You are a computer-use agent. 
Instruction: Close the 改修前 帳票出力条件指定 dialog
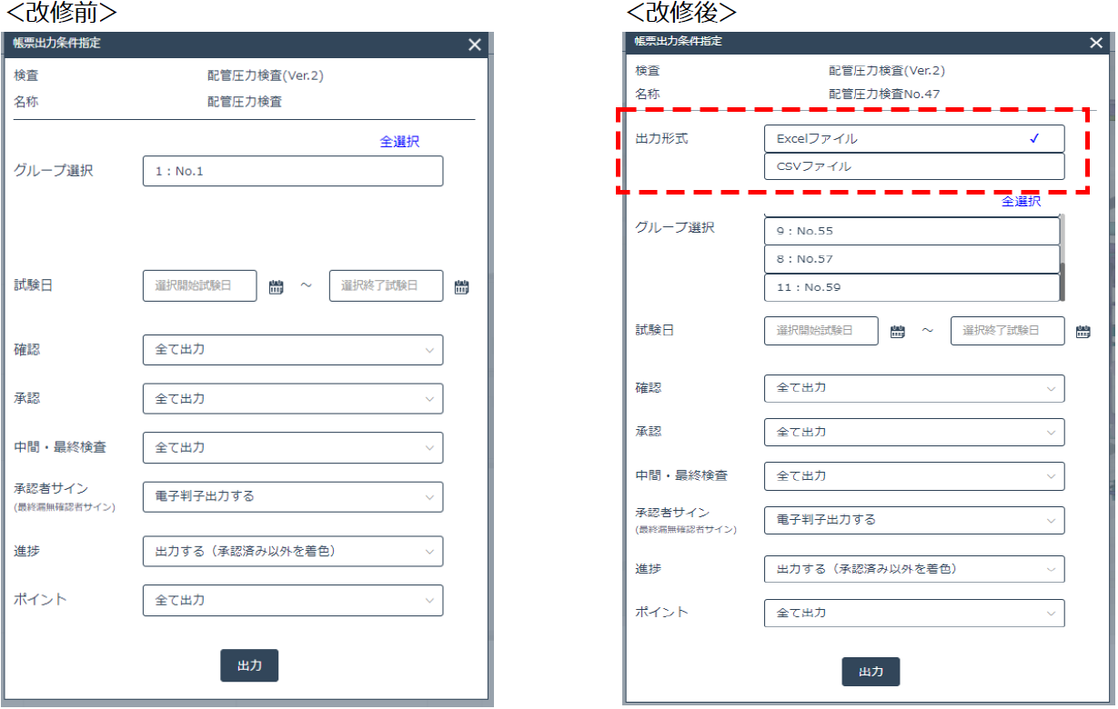pos(475,45)
